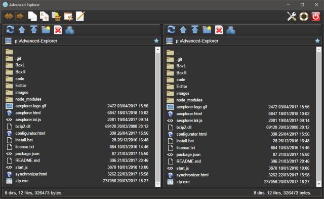Create new folder in right panel
The height and width of the screenshot is (199, 324).
click(x=207, y=30)
